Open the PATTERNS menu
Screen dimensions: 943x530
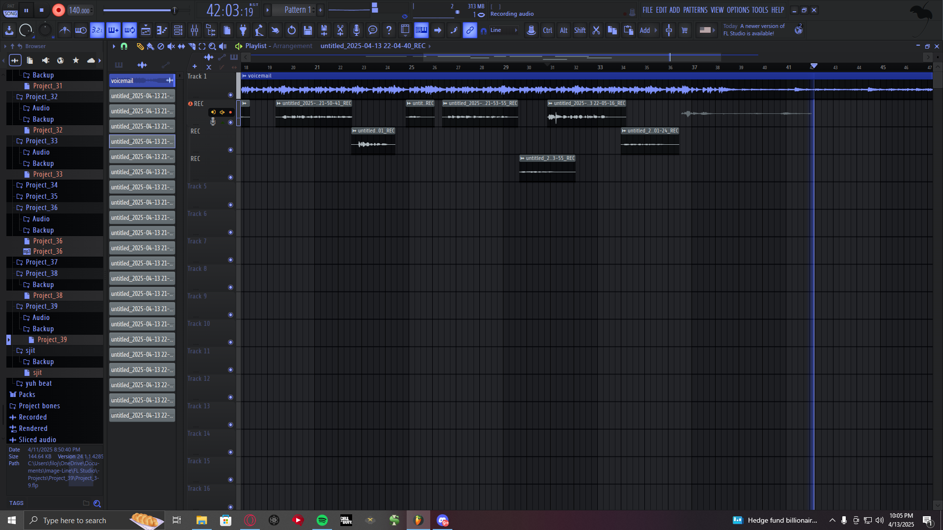pos(695,10)
